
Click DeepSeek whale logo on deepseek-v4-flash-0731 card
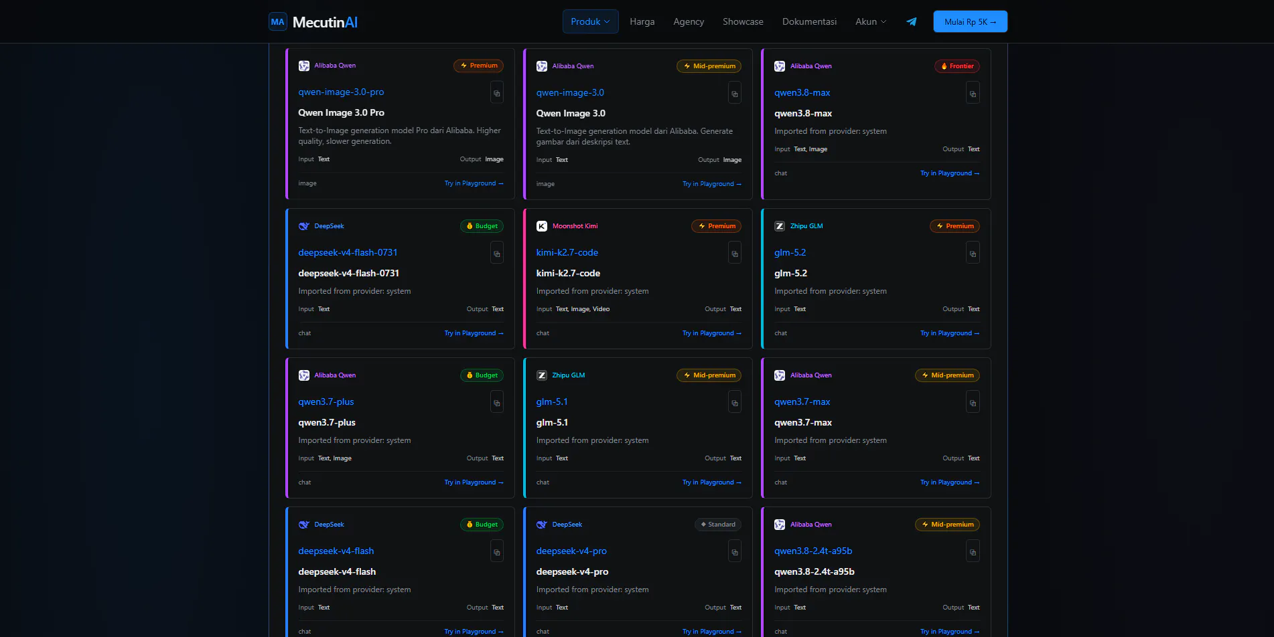[x=304, y=226]
